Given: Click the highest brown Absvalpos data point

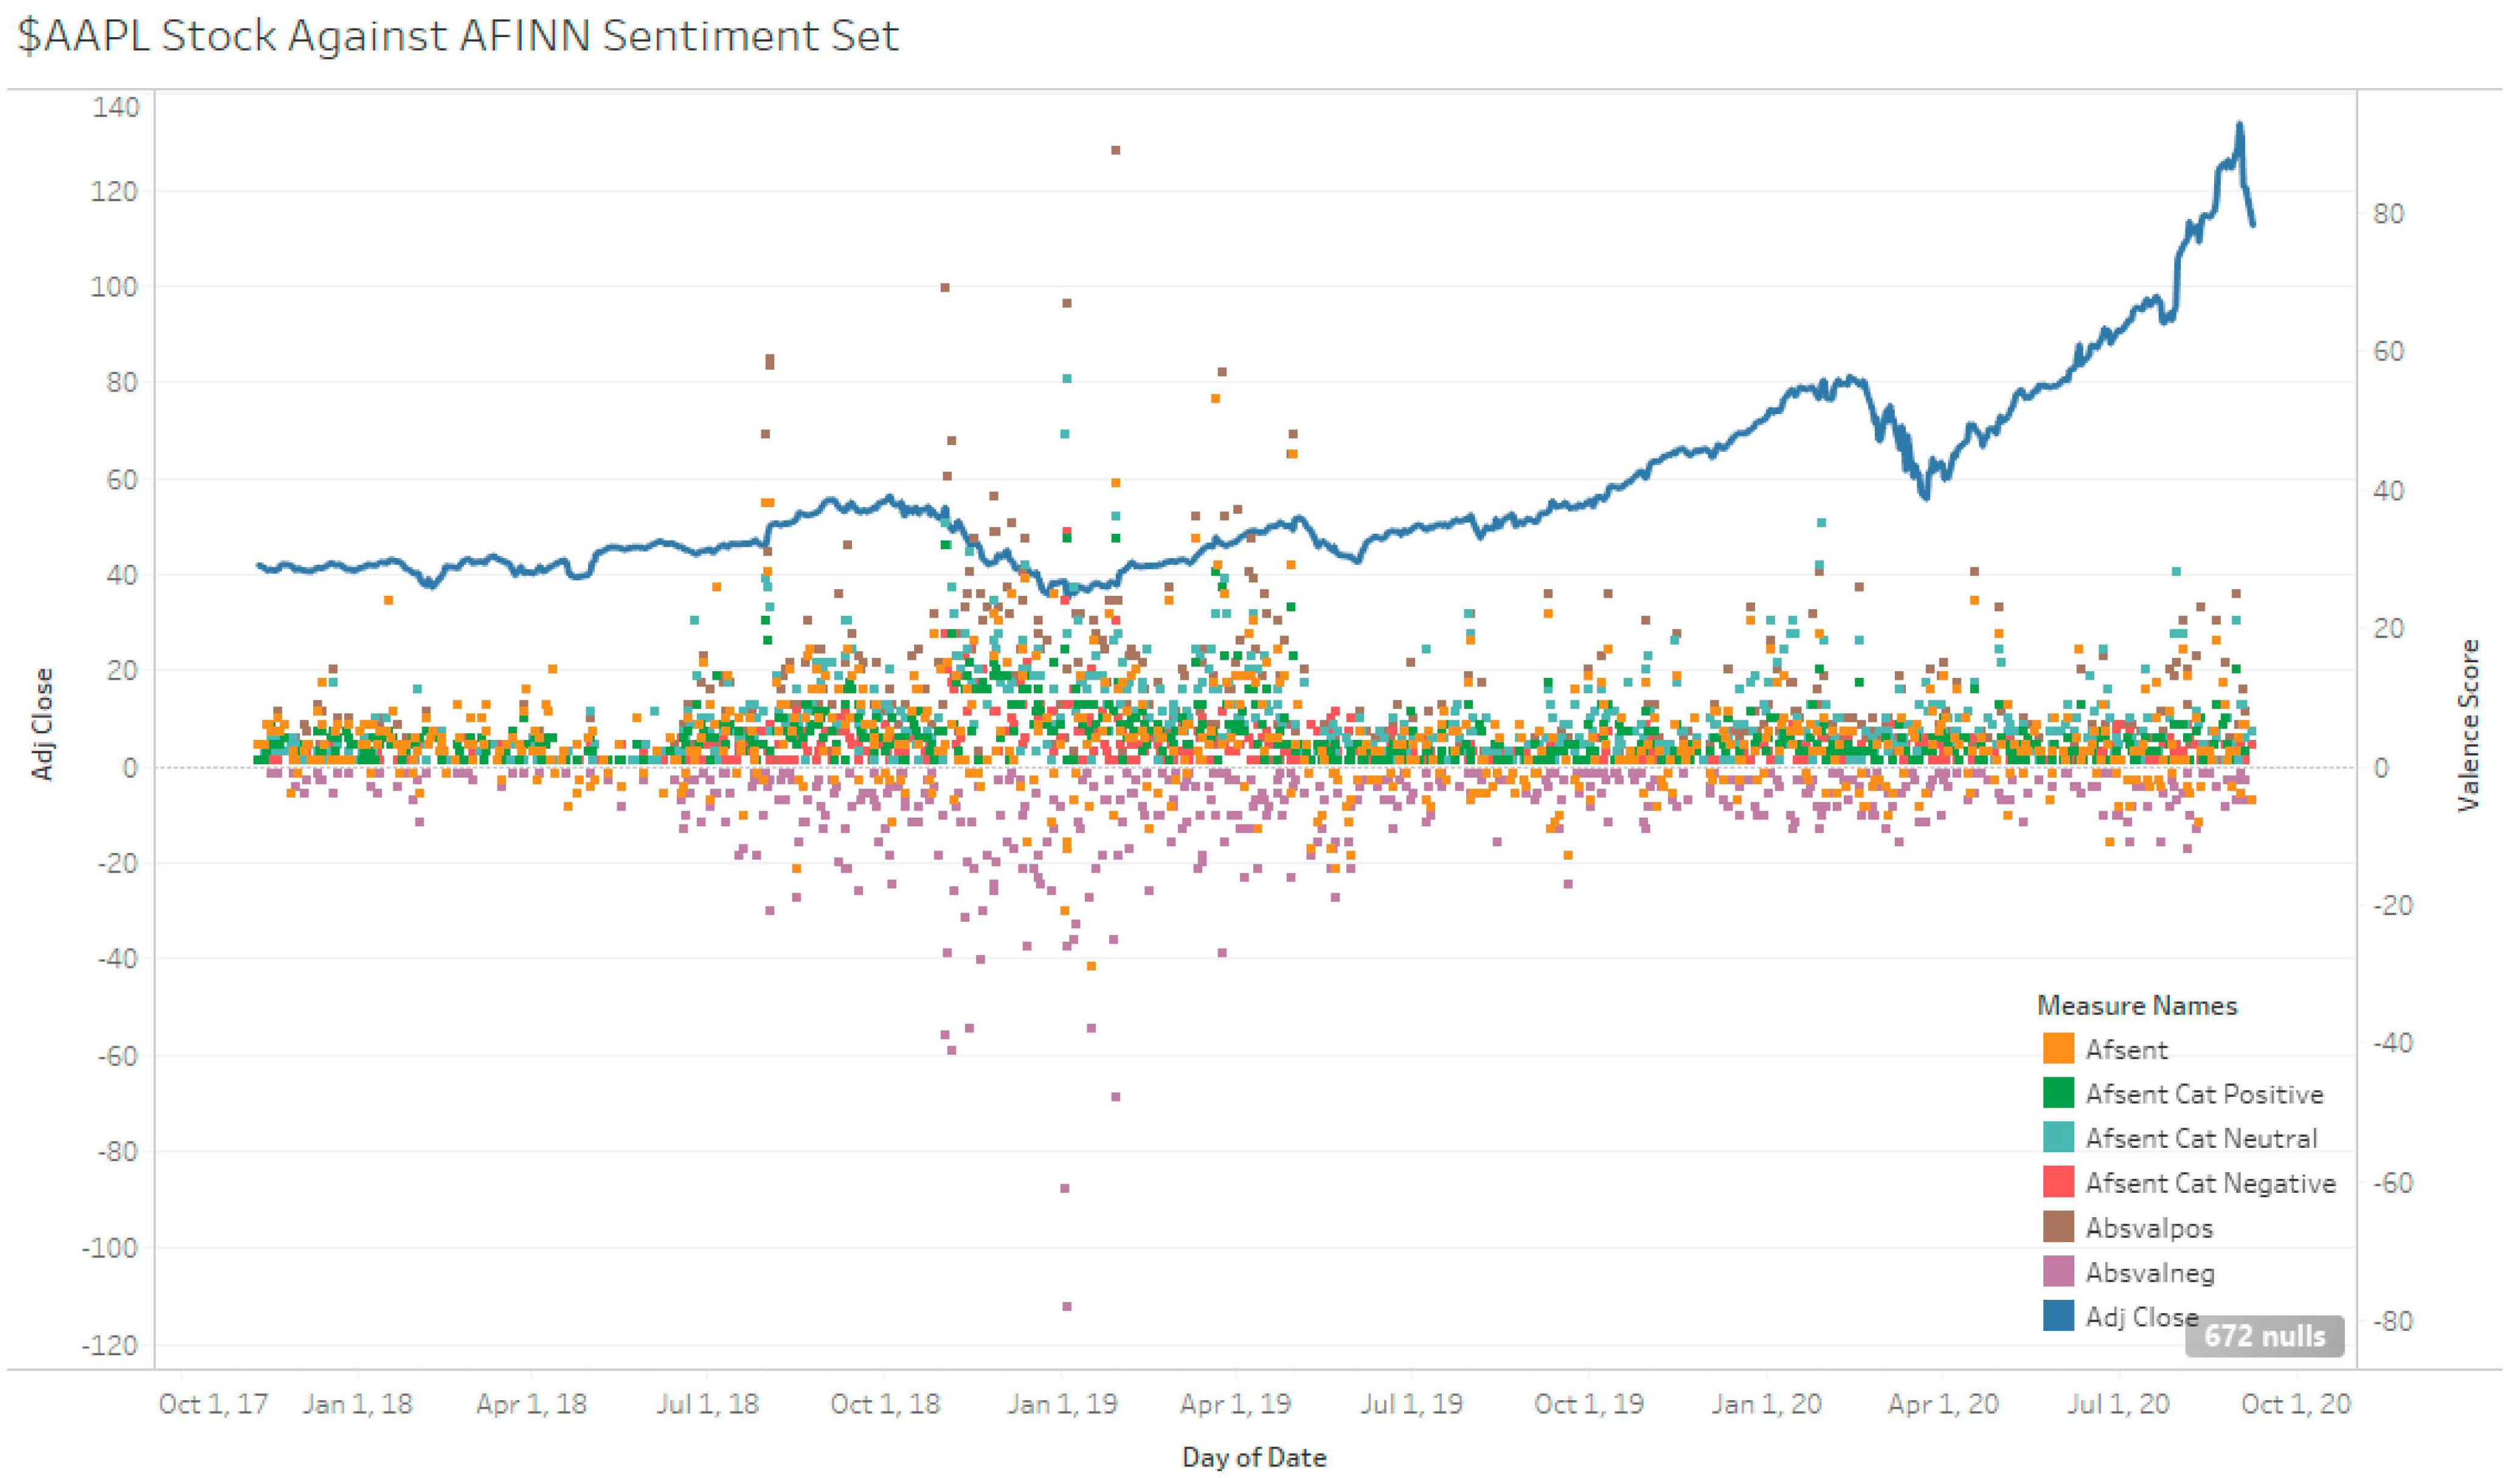Looking at the screenshot, I should [x=1115, y=150].
